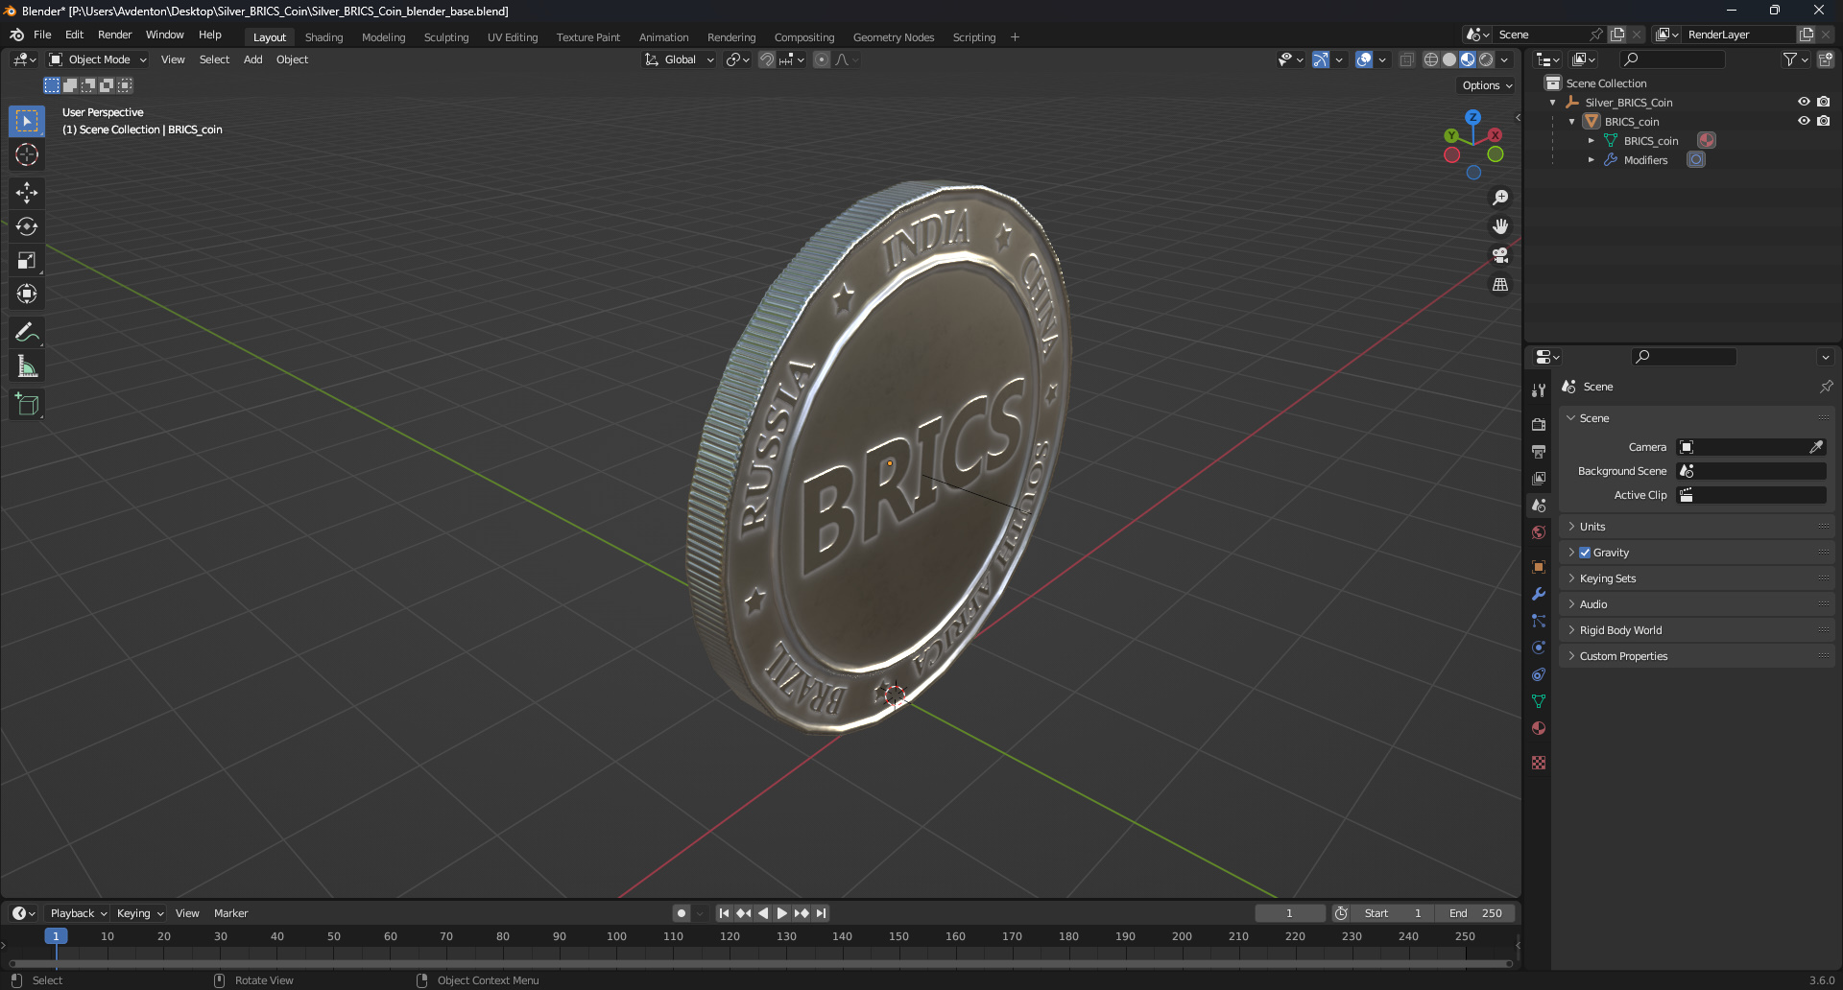Toggle viewport gizmos display
1843x990 pixels.
[1321, 59]
